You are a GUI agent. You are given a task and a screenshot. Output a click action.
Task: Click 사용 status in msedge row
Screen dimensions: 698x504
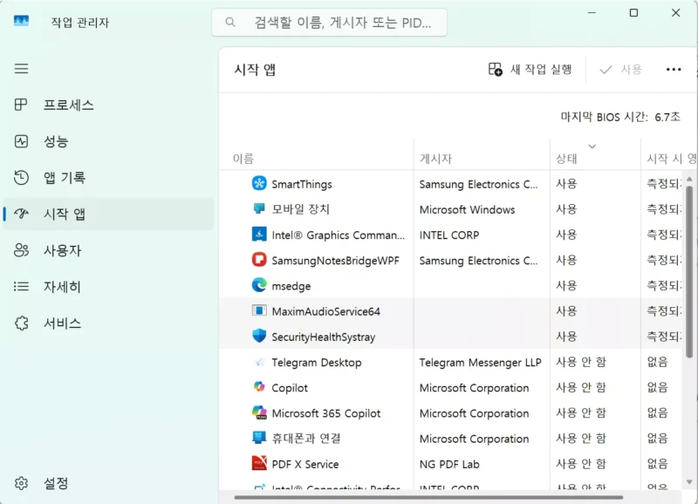click(x=566, y=285)
